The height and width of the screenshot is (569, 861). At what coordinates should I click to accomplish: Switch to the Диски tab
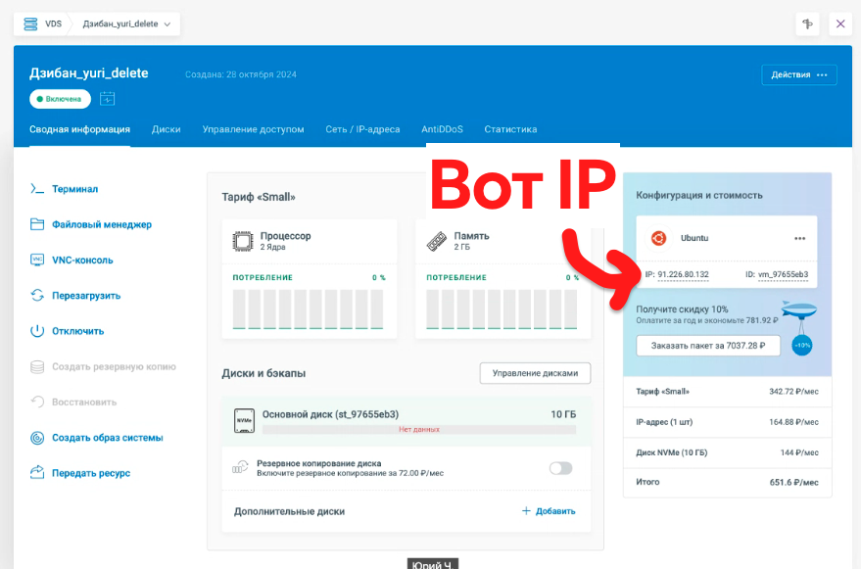166,129
